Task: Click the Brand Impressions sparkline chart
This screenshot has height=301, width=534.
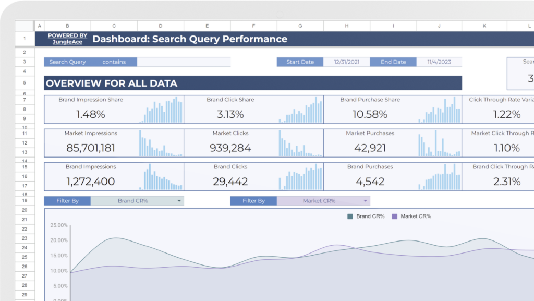Action: tap(161, 177)
